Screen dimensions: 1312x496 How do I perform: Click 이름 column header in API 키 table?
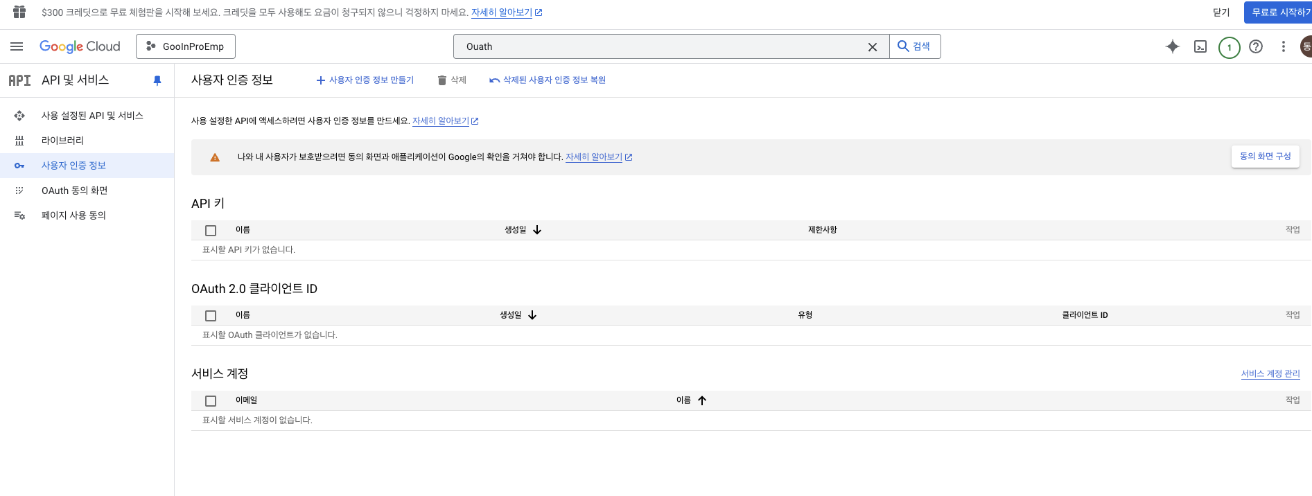tap(243, 230)
